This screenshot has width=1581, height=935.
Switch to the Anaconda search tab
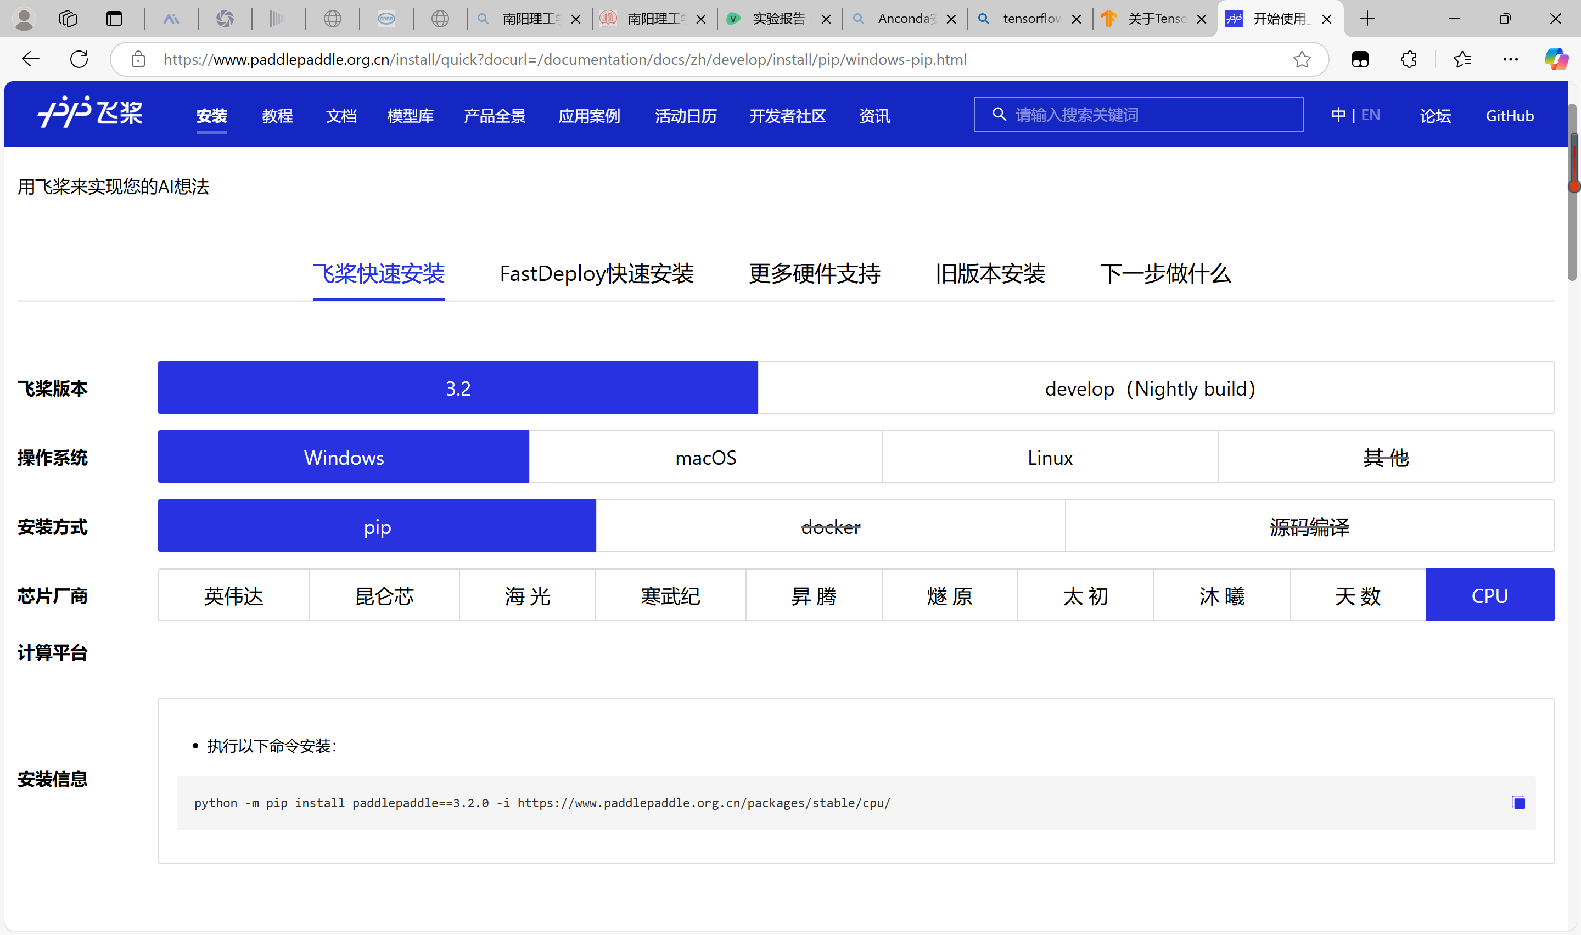(x=904, y=19)
